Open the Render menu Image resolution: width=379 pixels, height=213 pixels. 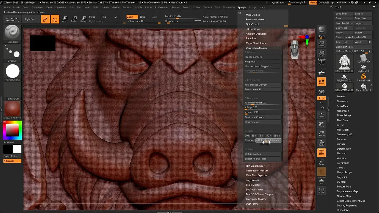(175, 7)
